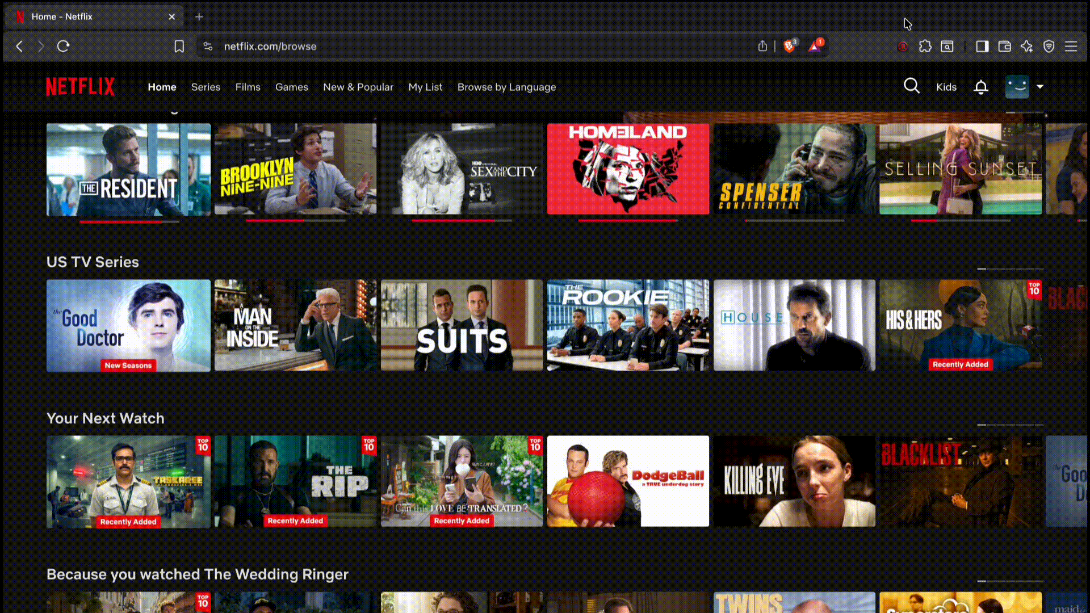
Task: Open Killing Eve thumbnail
Action: coord(794,481)
